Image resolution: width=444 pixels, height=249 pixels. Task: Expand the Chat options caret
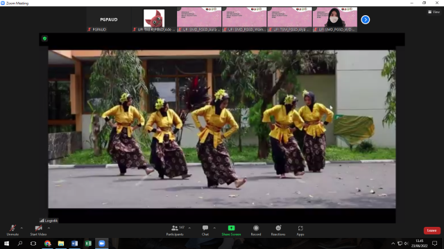pyautogui.click(x=214, y=228)
